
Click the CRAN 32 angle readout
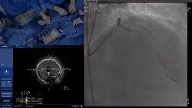(92, 11)
